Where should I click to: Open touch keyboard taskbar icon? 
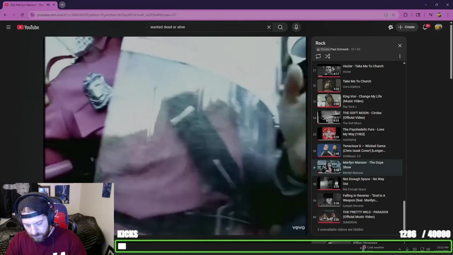[x=415, y=249]
